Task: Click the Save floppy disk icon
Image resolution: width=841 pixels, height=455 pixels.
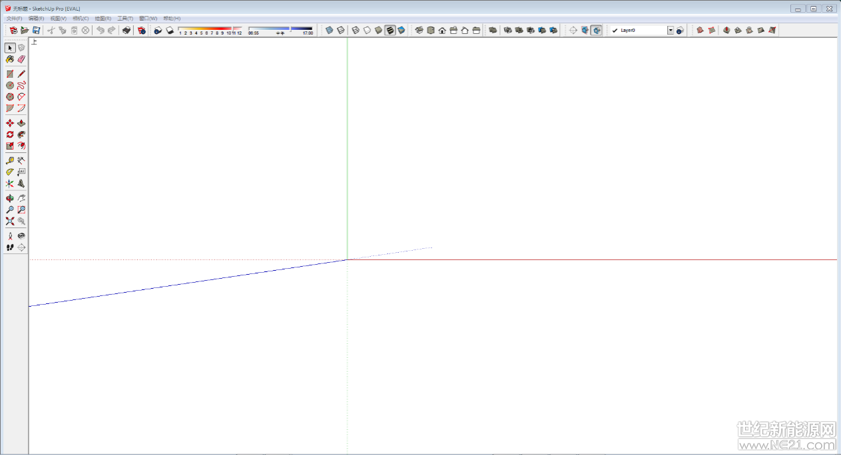Action: click(36, 30)
